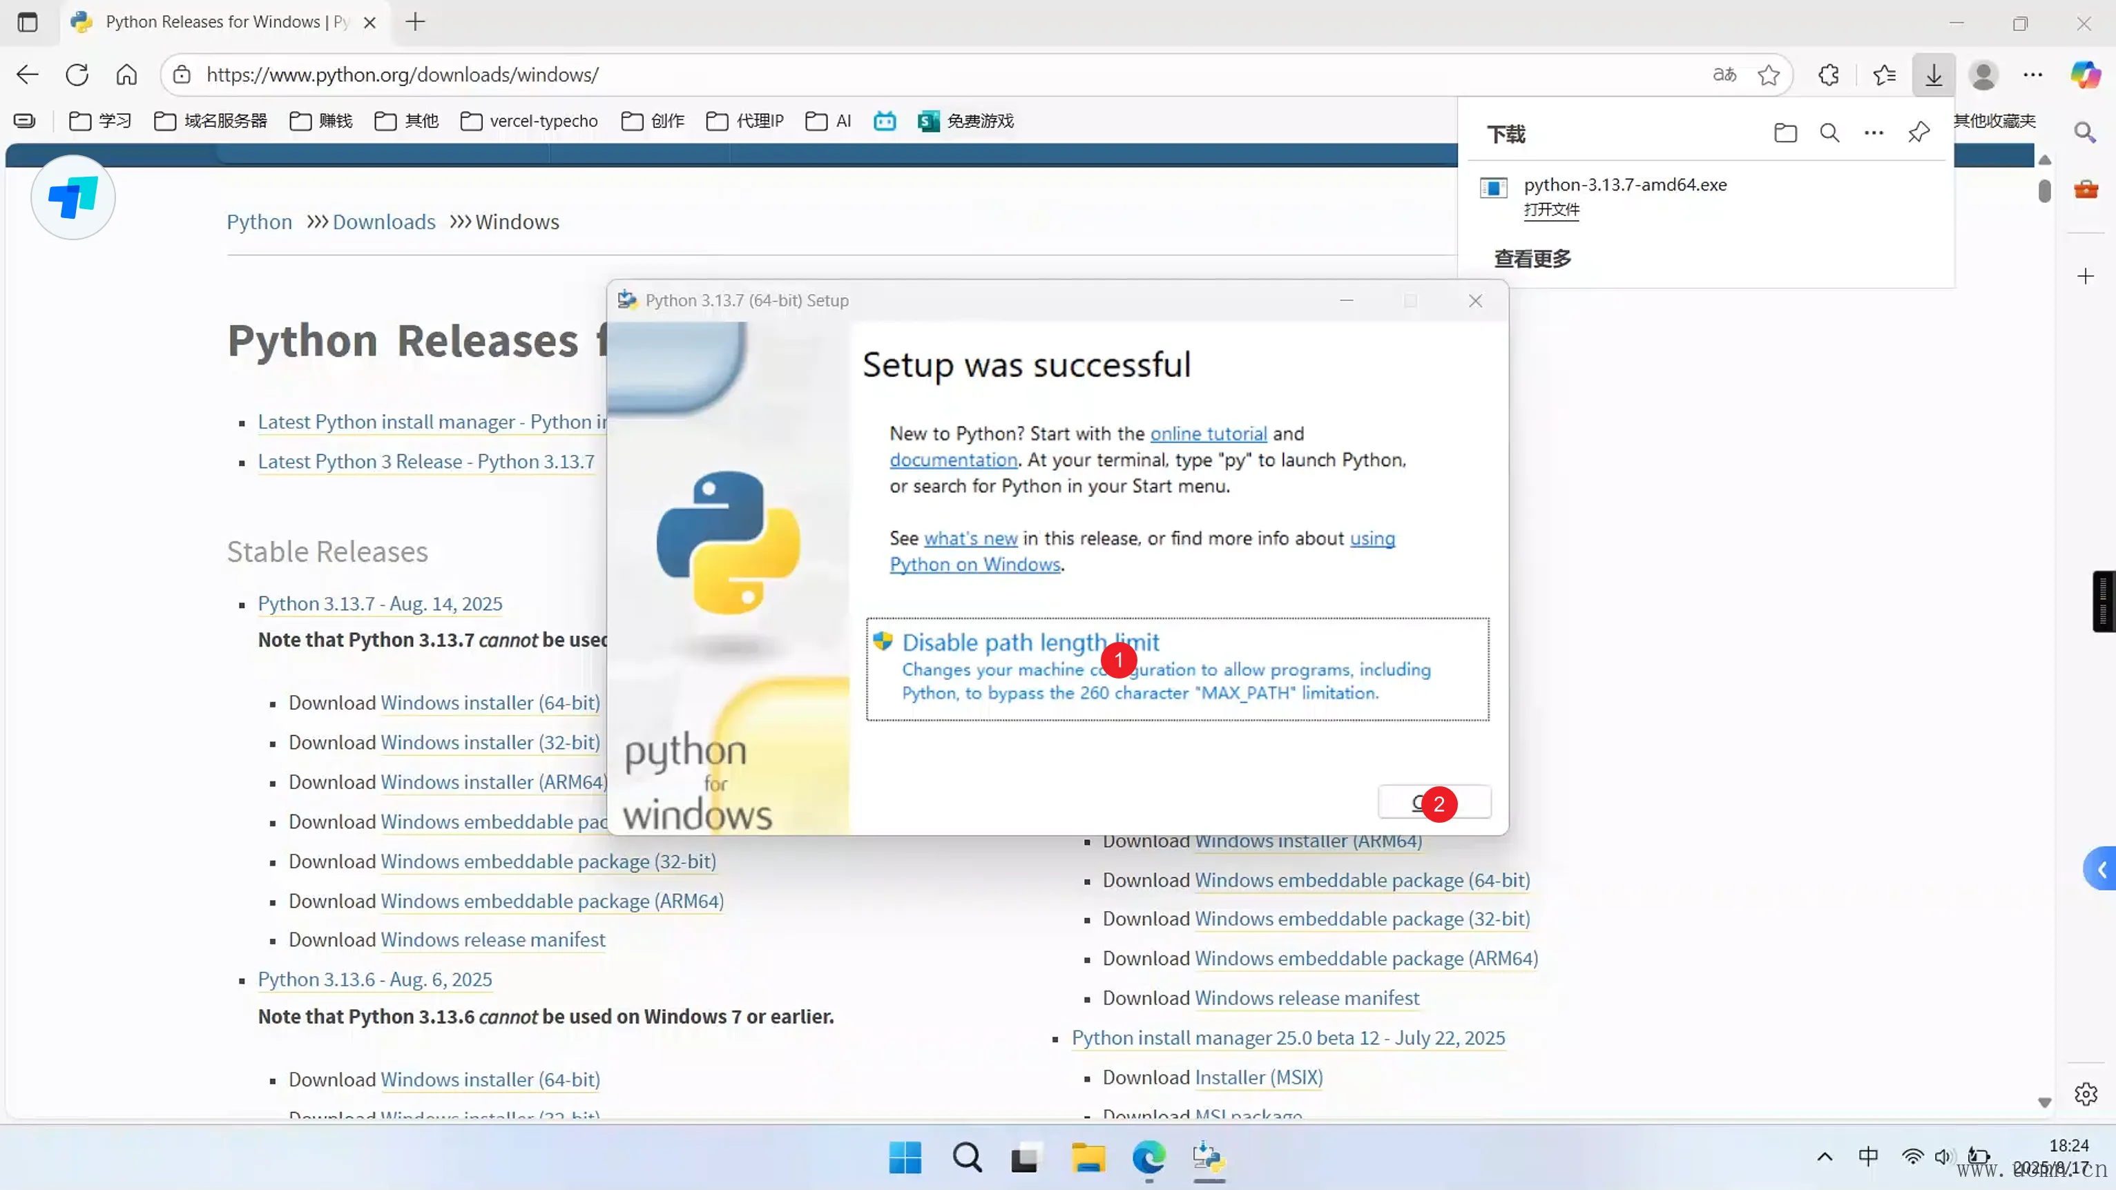This screenshot has width=2116, height=1190.
Task: Open File Explorer from the taskbar
Action: pyautogui.click(x=1088, y=1158)
